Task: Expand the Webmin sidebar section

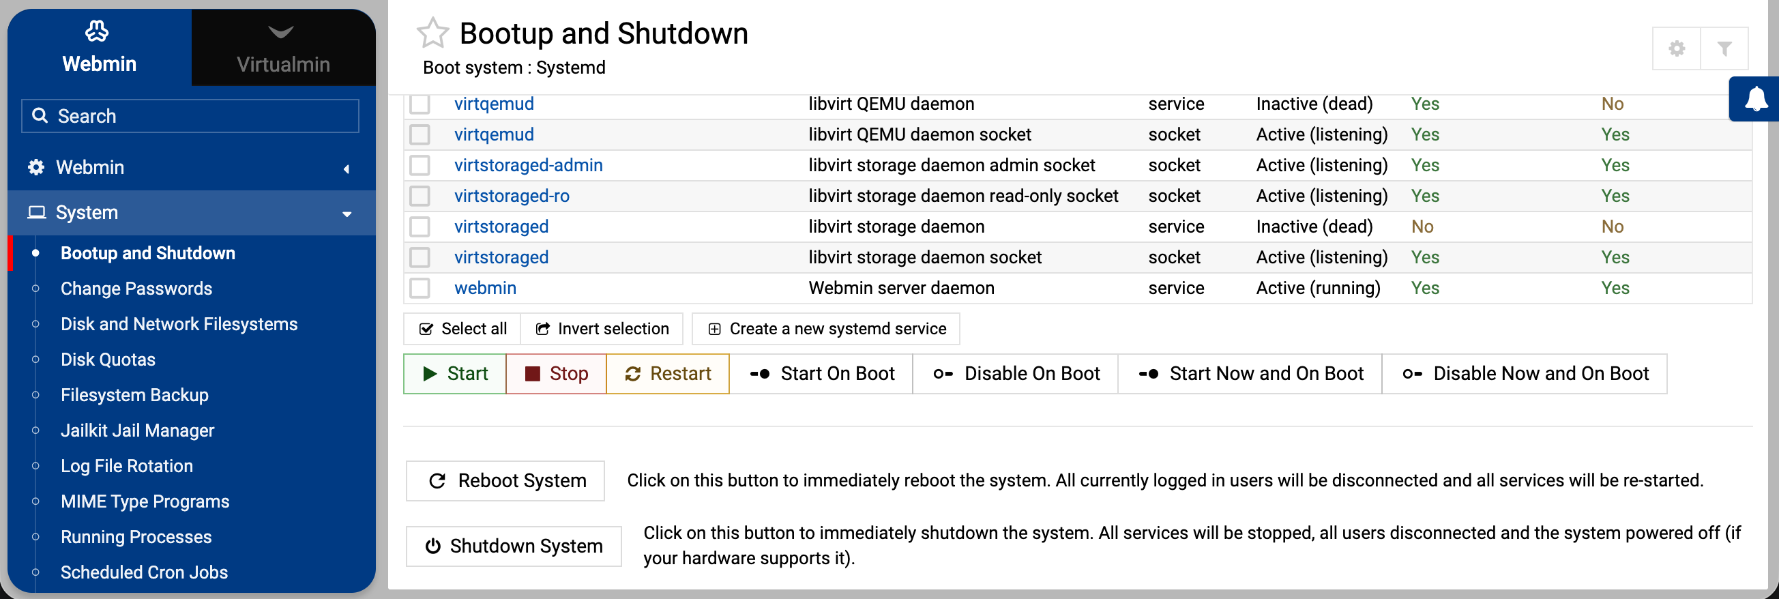Action: [x=190, y=167]
